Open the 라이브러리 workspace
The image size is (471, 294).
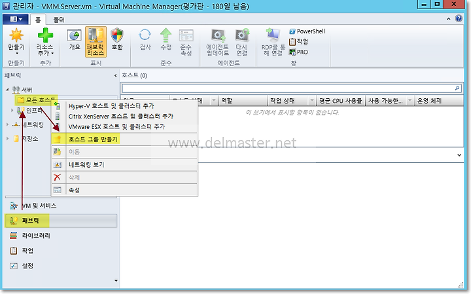click(61, 236)
